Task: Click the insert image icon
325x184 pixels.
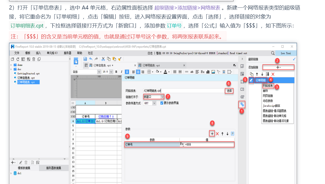Action: [x=213, y=72]
